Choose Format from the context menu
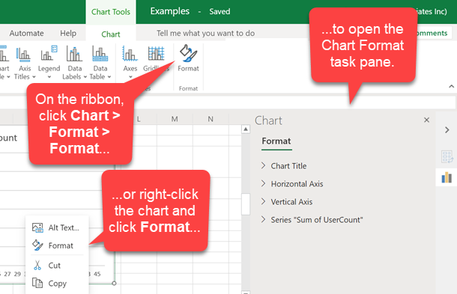This screenshot has height=294, width=457. 56,245
